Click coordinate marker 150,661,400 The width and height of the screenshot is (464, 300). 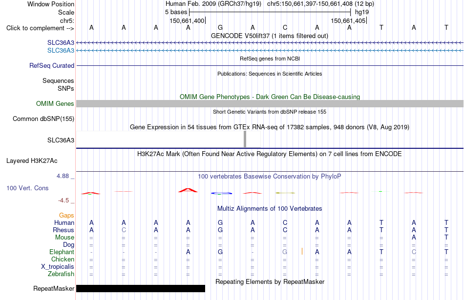coord(187,20)
